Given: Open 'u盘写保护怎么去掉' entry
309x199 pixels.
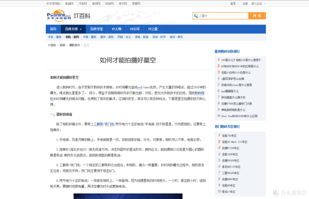Looking at the screenshot, I should click(x=233, y=79).
